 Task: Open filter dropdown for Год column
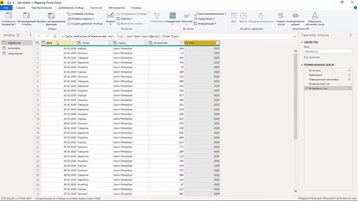click(x=218, y=43)
